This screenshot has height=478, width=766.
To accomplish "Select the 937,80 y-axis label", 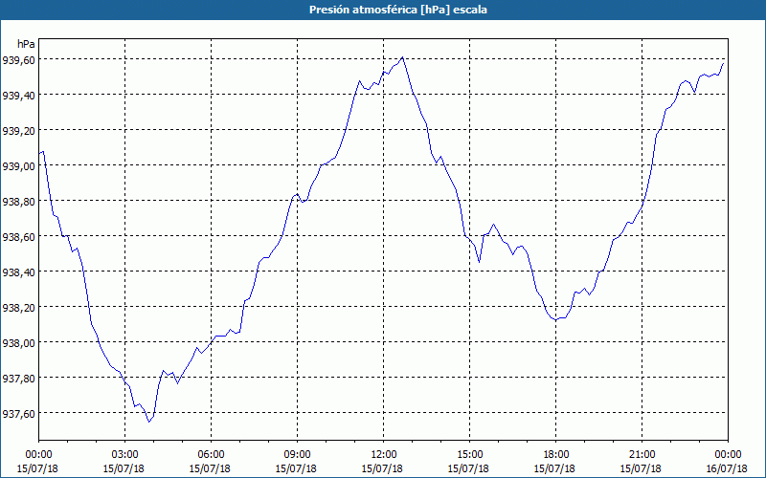I will click(18, 378).
